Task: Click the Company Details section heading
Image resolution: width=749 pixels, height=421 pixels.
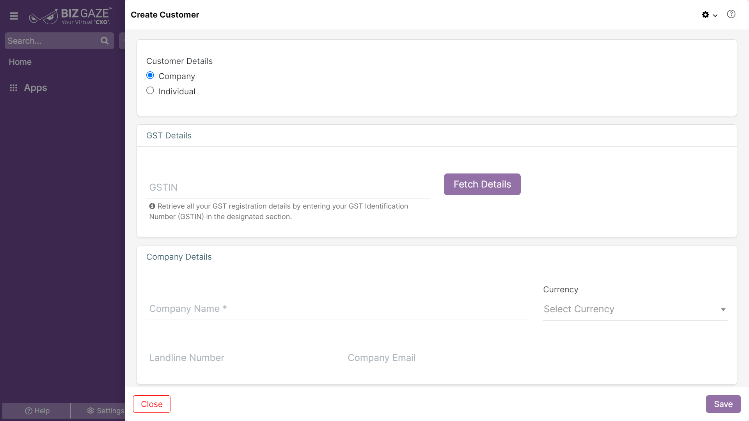Action: [179, 257]
